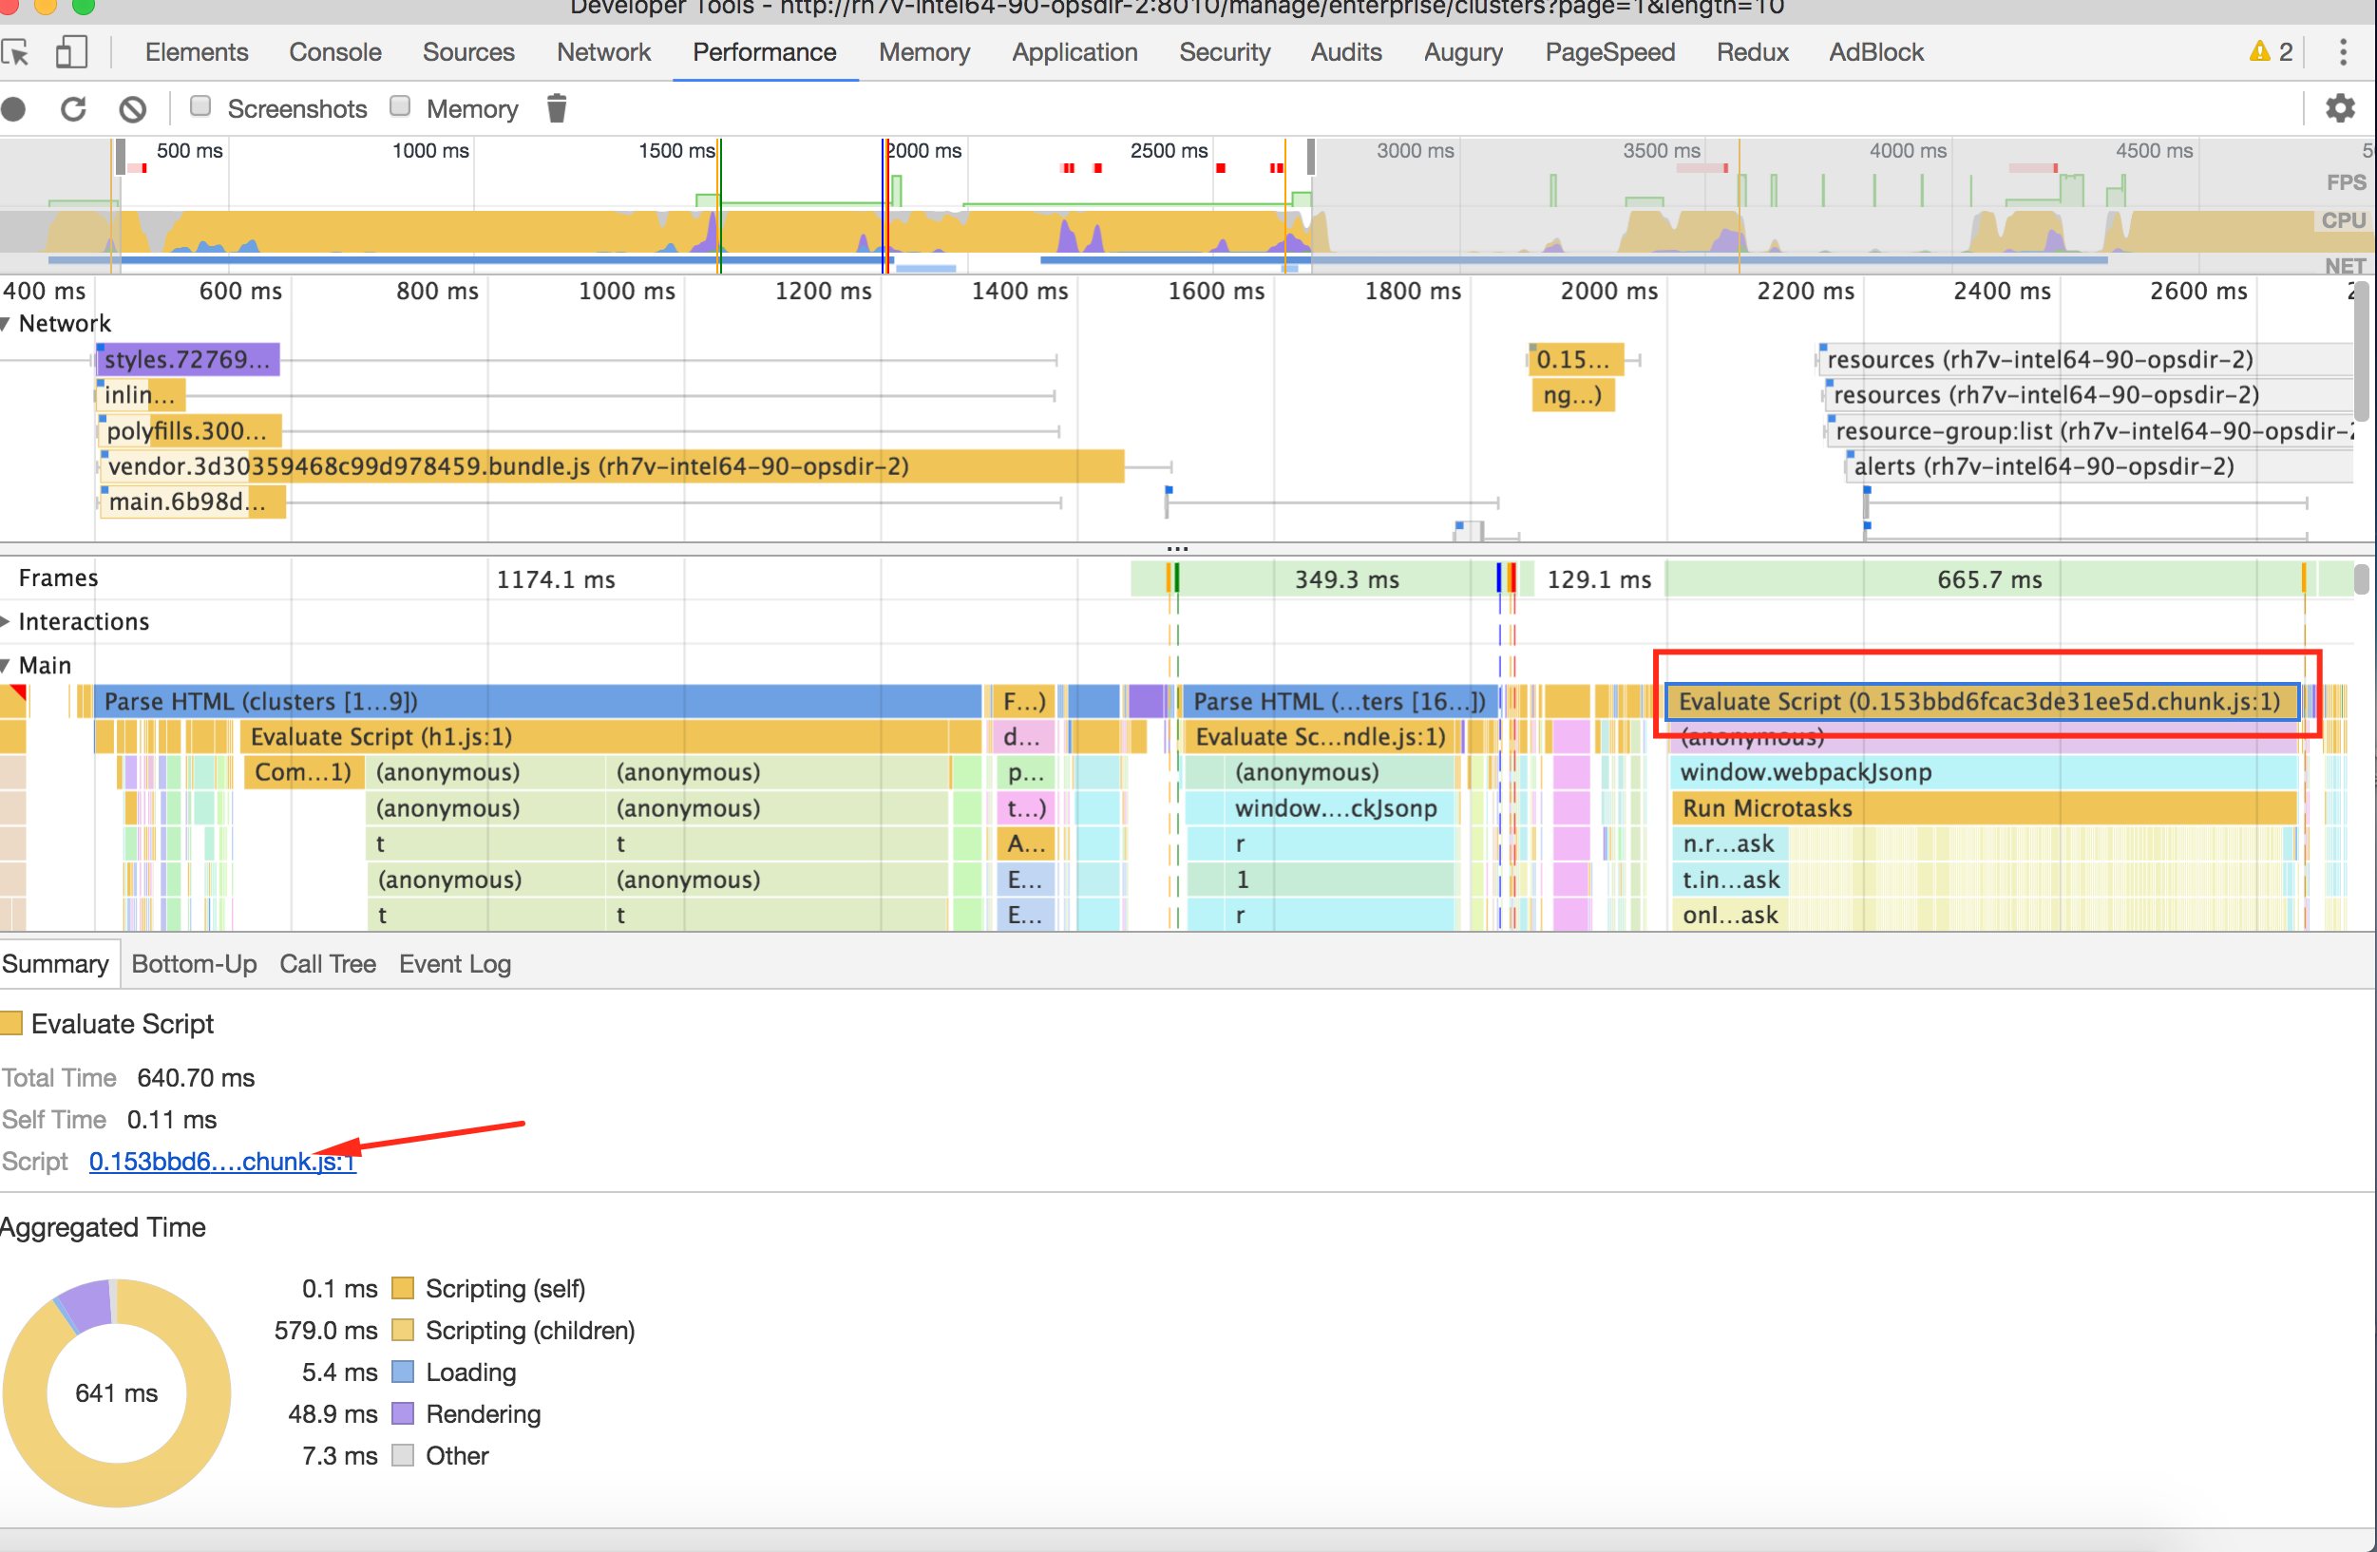Select the Performance panel tab
The image size is (2377, 1552).
point(764,52)
